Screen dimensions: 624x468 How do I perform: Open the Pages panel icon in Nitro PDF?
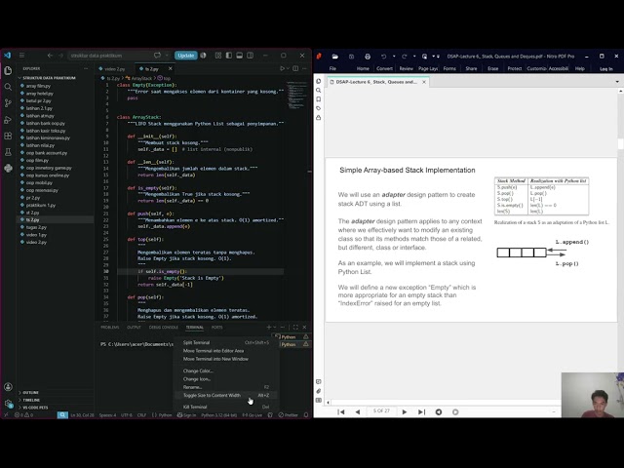(x=319, y=81)
